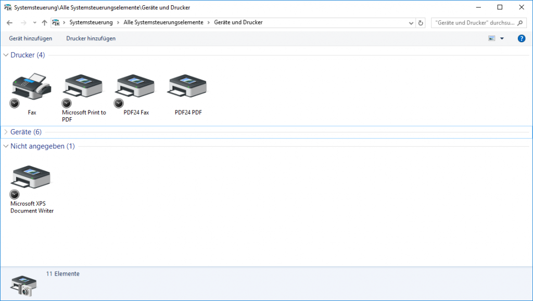Click the window icon in the title bar
Screen dimensions: 533x301
pos(7,7)
